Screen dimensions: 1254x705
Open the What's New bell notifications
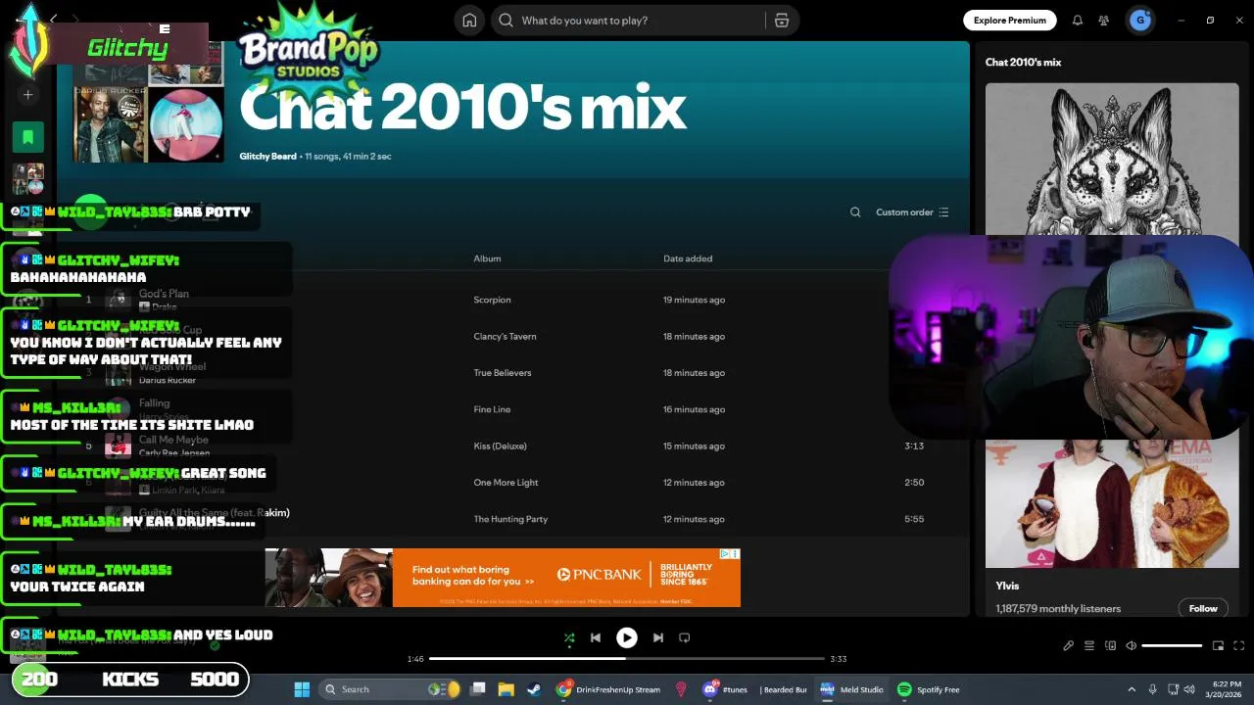pos(1078,21)
